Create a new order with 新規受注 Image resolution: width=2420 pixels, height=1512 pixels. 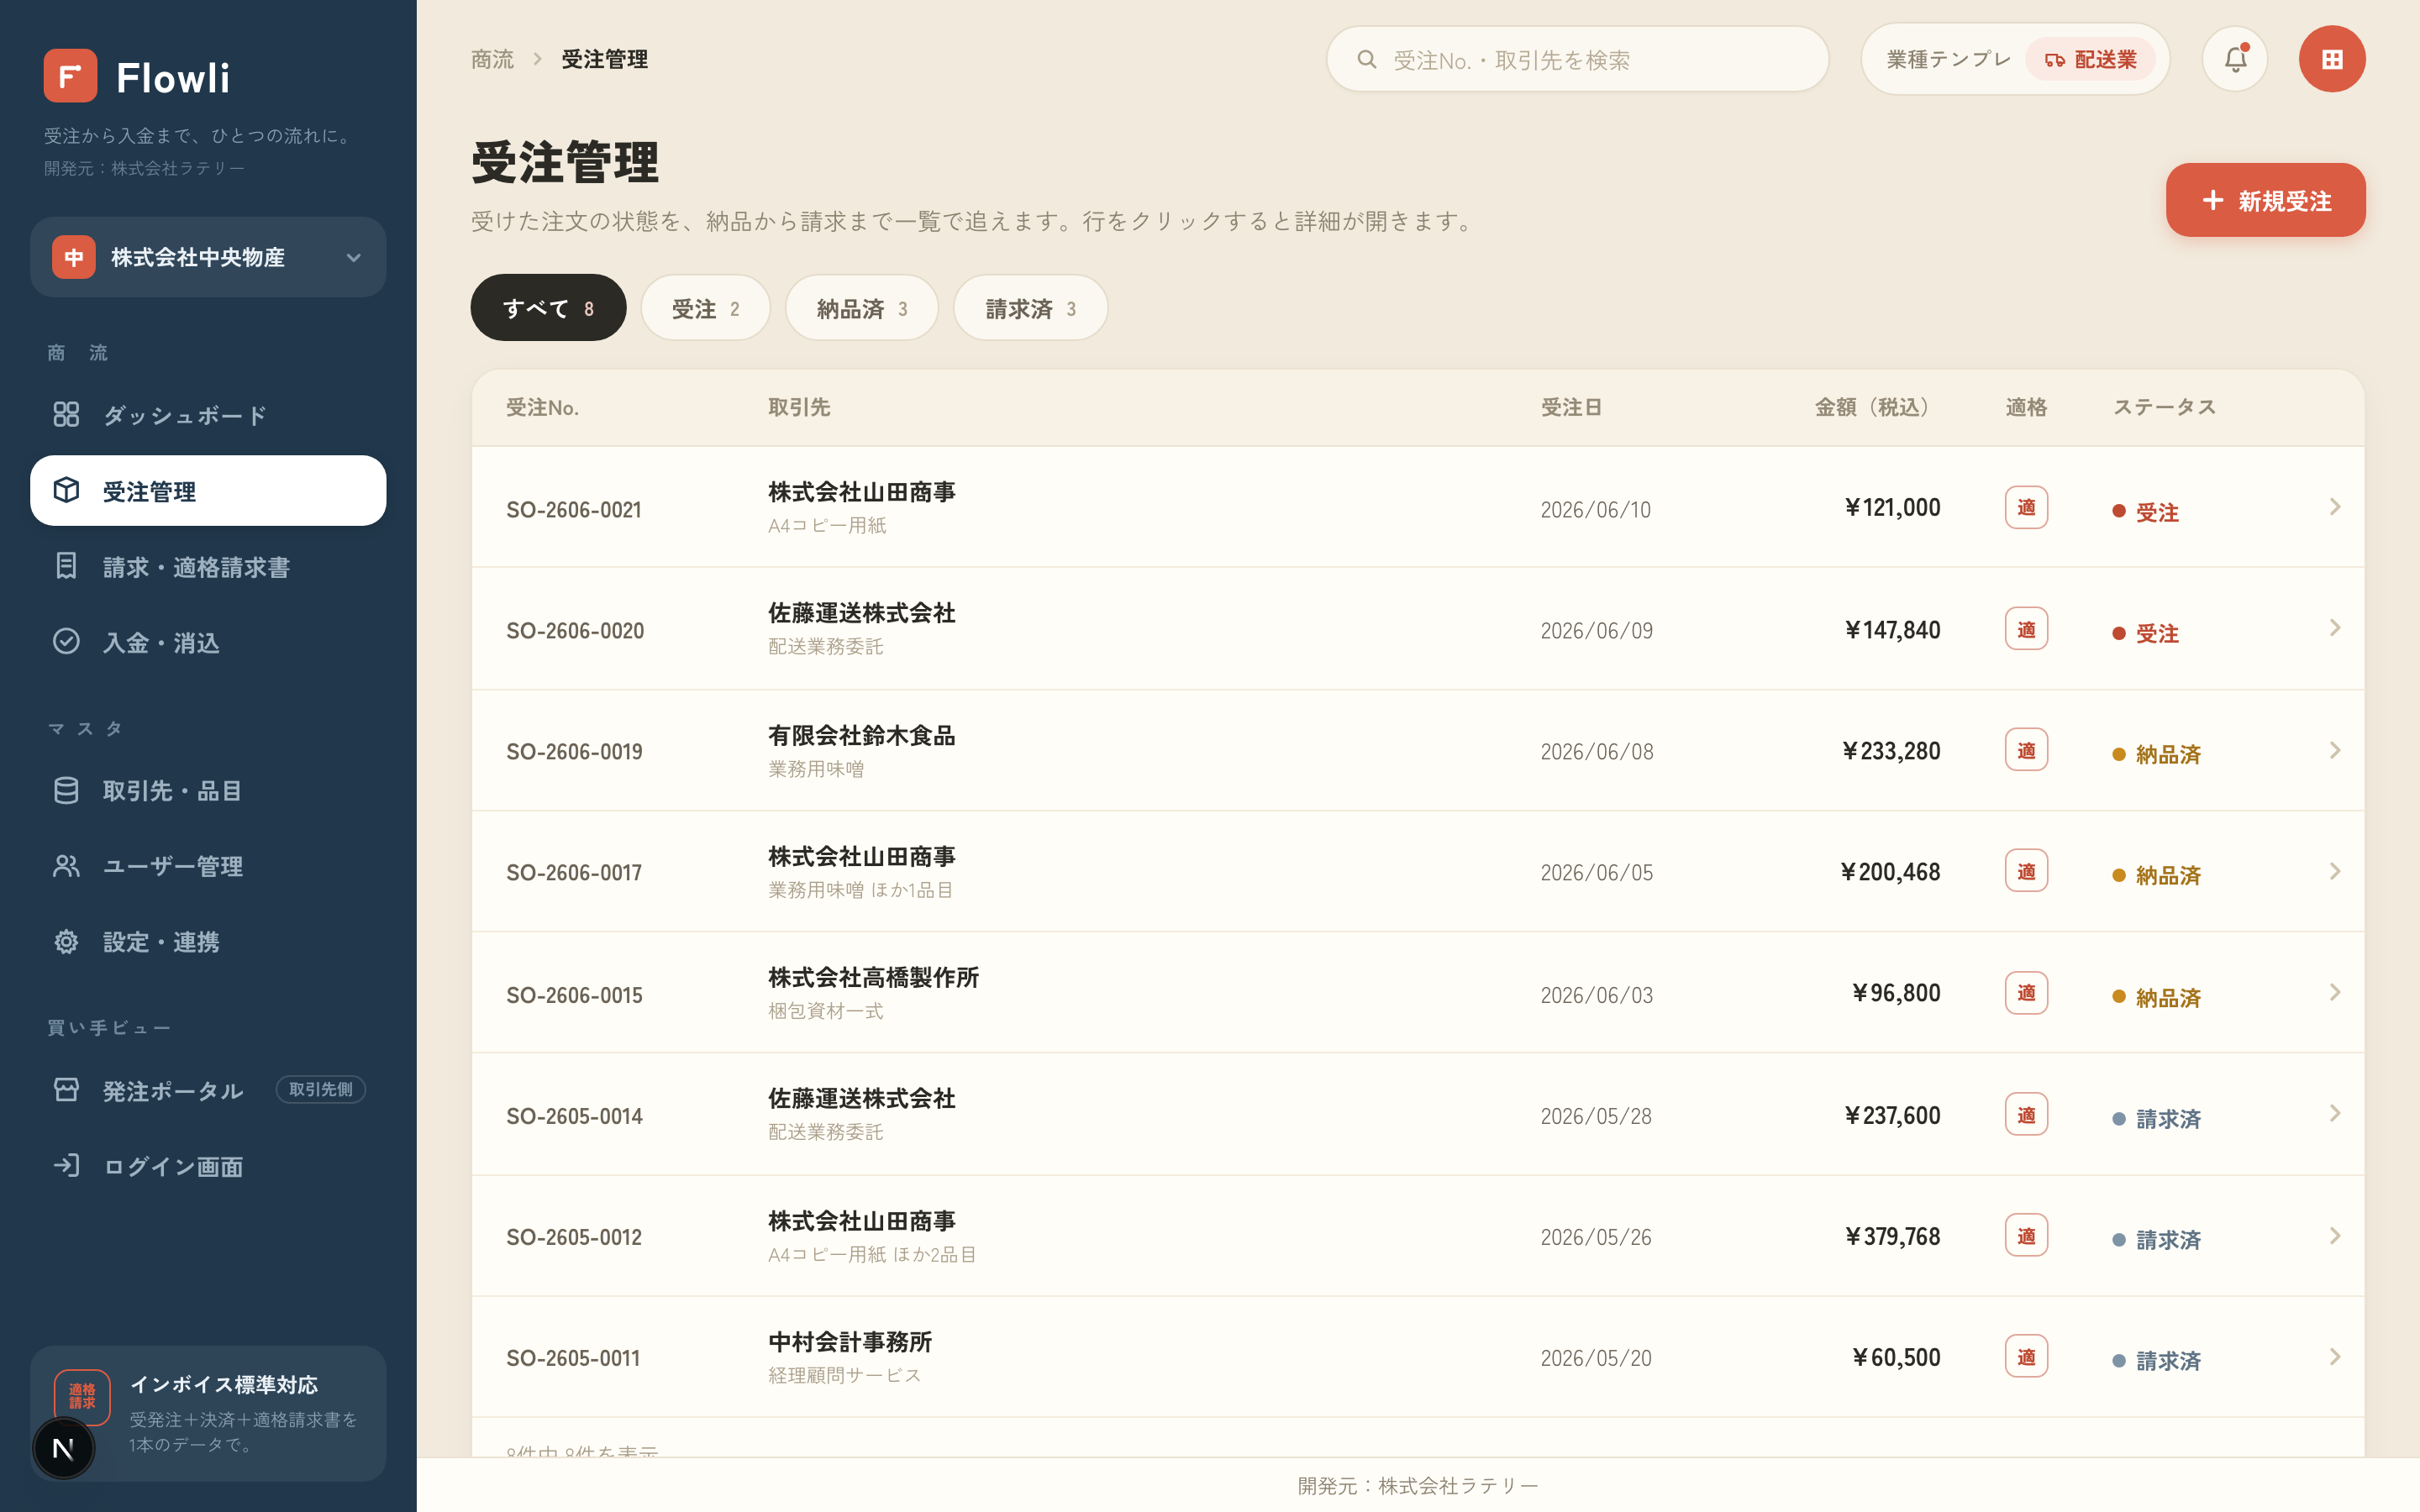2265,200
